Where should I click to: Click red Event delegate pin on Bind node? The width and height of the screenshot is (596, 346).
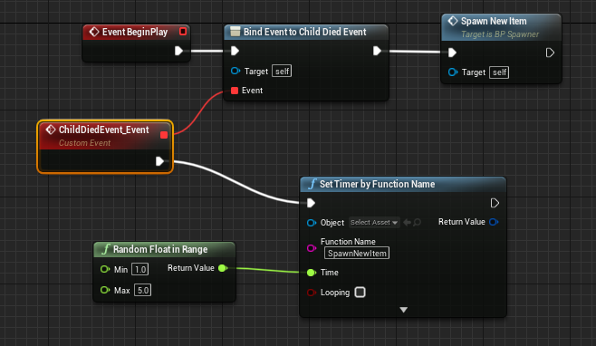235,91
